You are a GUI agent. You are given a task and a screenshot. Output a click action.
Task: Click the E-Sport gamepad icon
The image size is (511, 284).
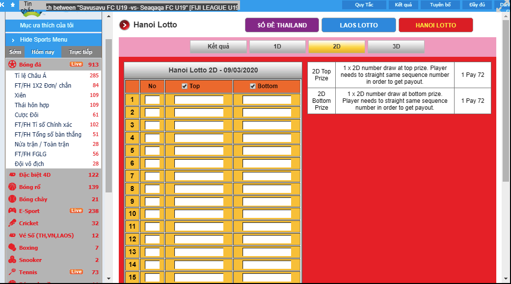pos(12,211)
